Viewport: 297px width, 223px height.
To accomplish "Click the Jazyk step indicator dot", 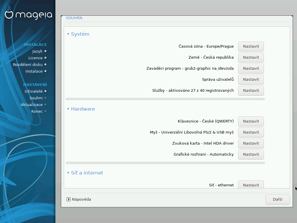I will [46, 51].
